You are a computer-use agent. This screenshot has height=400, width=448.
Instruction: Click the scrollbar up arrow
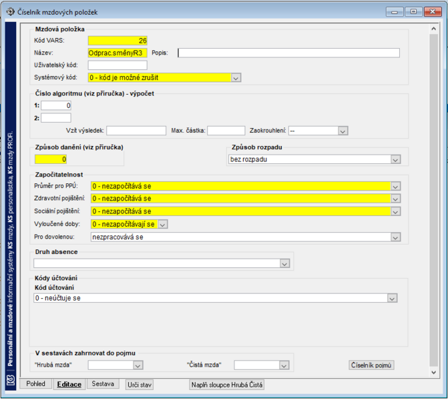click(x=434, y=29)
